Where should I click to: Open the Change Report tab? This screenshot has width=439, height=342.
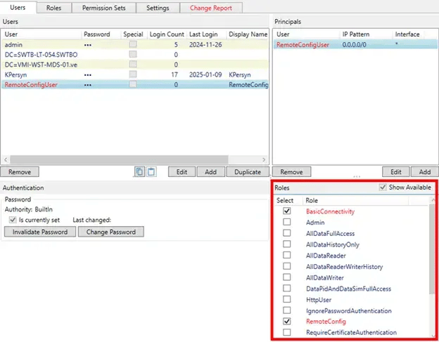pyautogui.click(x=211, y=8)
